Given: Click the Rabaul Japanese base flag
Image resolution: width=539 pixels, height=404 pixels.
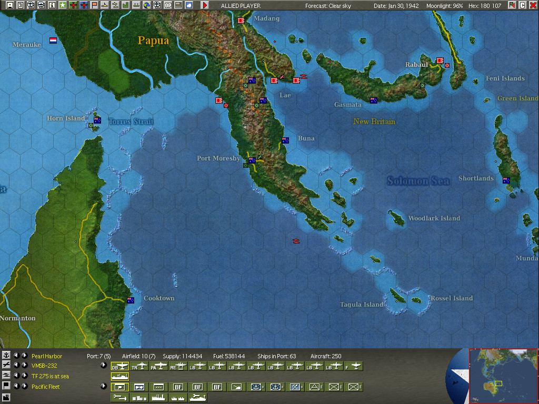Looking at the screenshot, I should pos(440,60).
